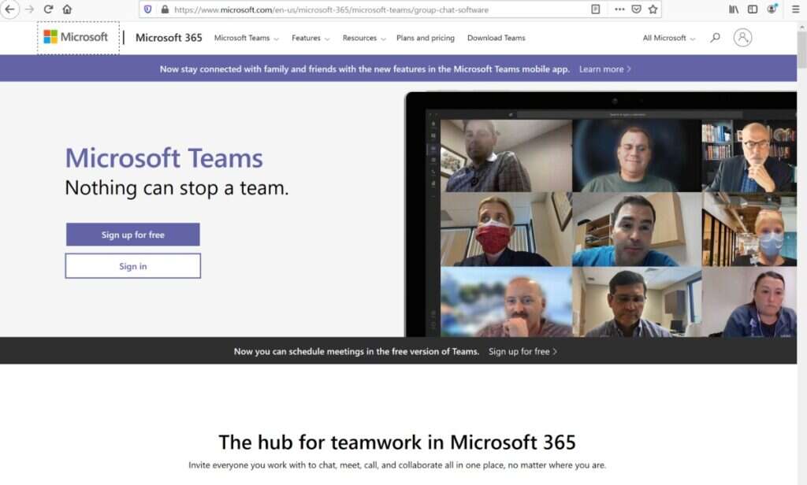
Task: Select Download Teams in the navigation
Action: pos(496,37)
